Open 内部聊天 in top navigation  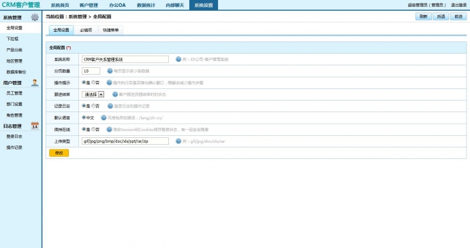point(175,5)
